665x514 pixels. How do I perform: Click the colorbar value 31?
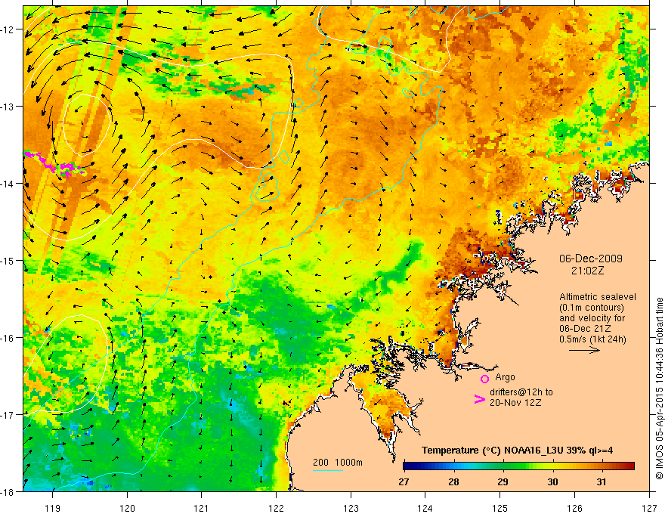pyautogui.click(x=602, y=481)
